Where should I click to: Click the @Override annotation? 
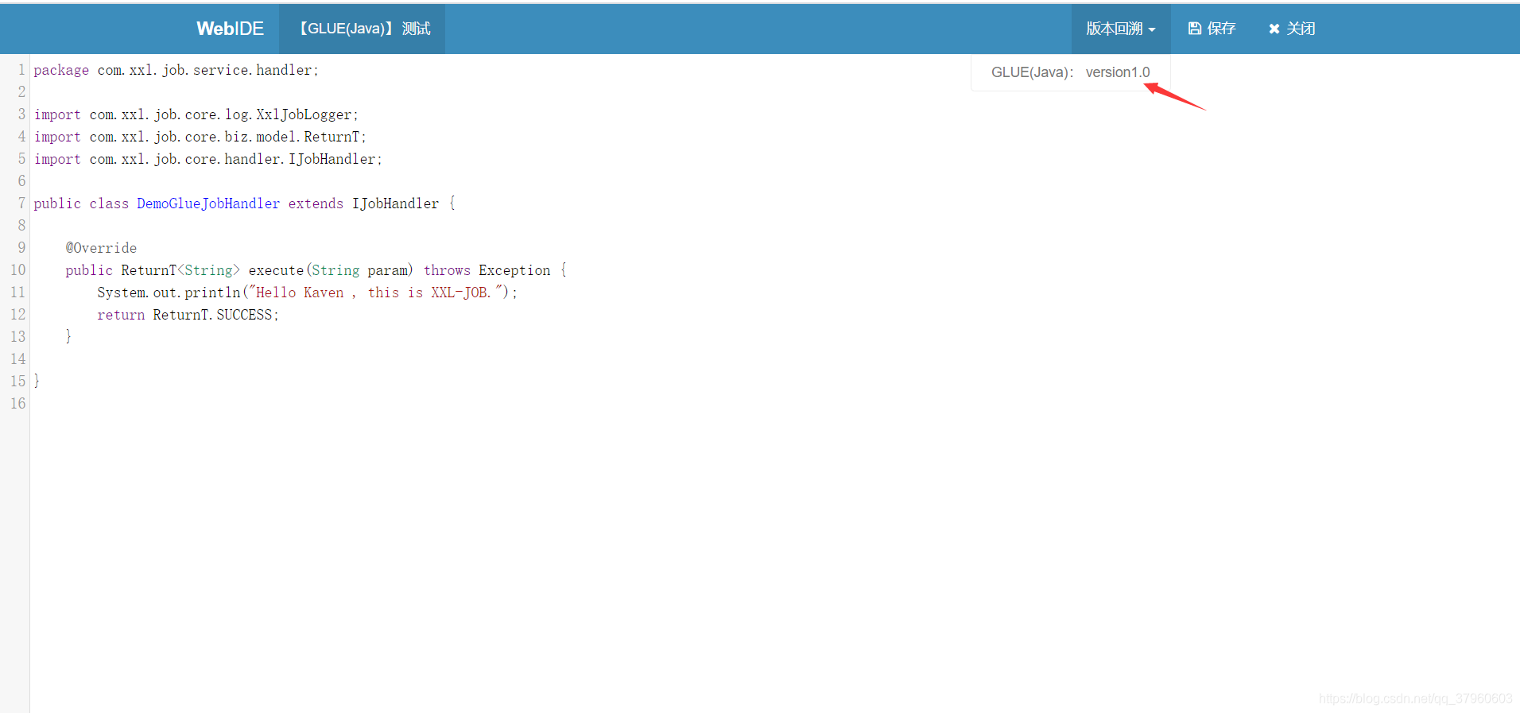(x=101, y=248)
